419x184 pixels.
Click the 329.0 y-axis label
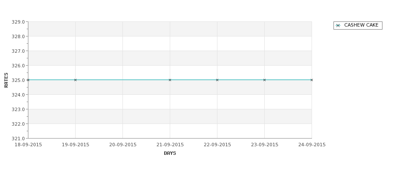(x=18, y=22)
